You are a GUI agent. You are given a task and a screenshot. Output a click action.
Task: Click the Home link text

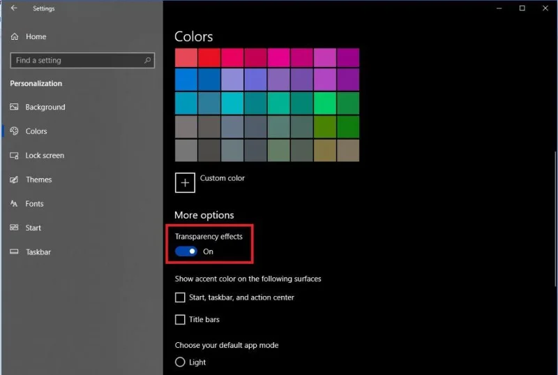coord(36,36)
